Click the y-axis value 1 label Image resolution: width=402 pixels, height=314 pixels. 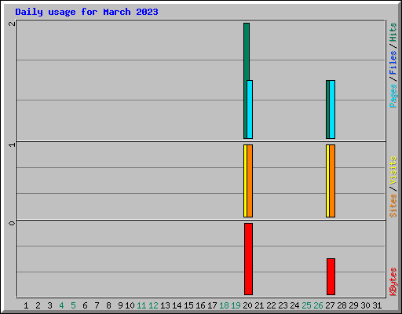click(x=12, y=144)
